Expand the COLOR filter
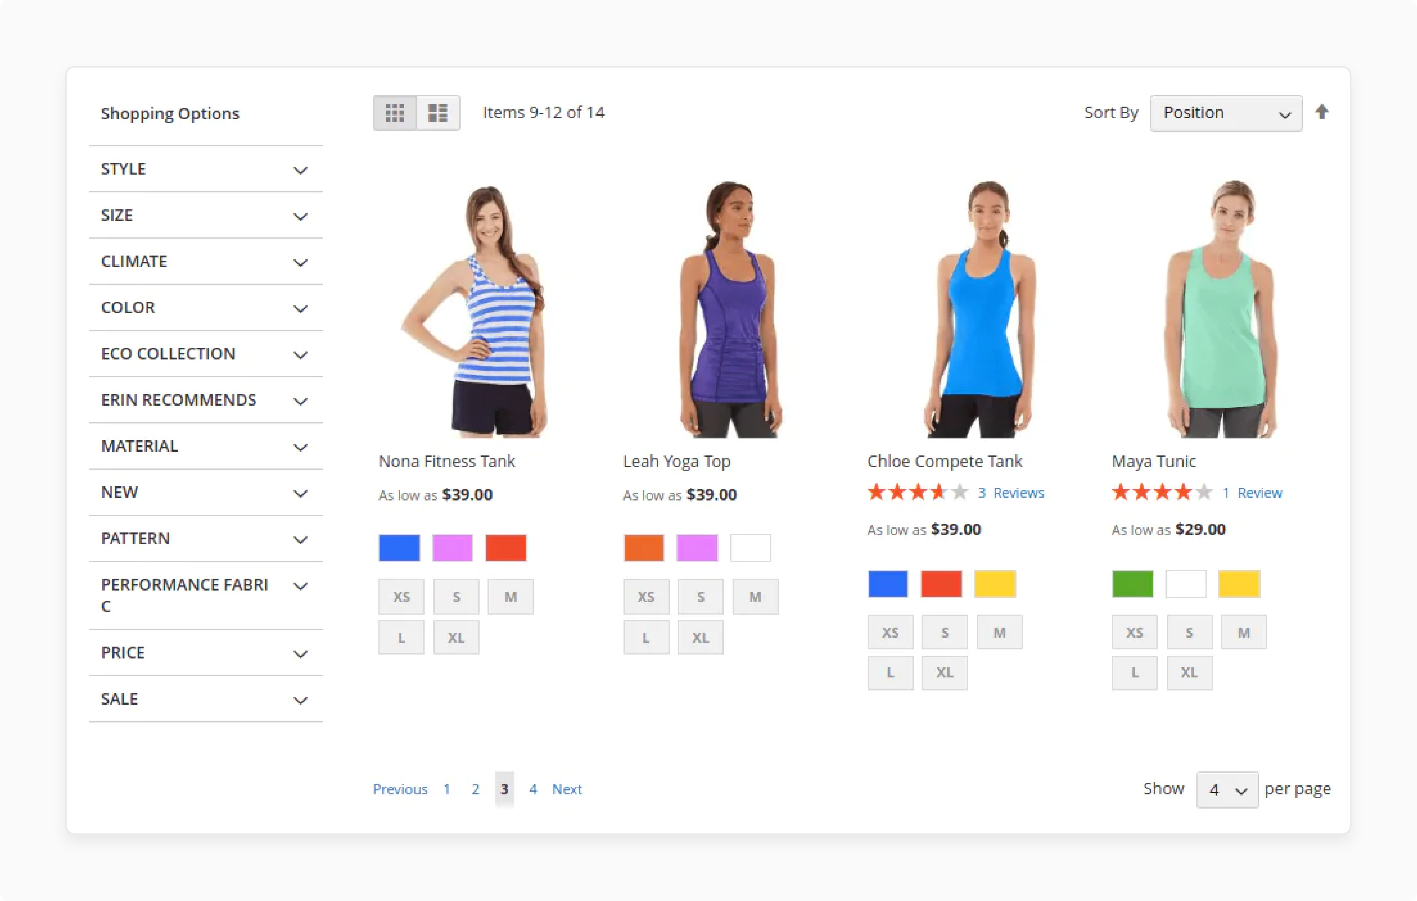Viewport: 1417px width, 901px height. (206, 307)
